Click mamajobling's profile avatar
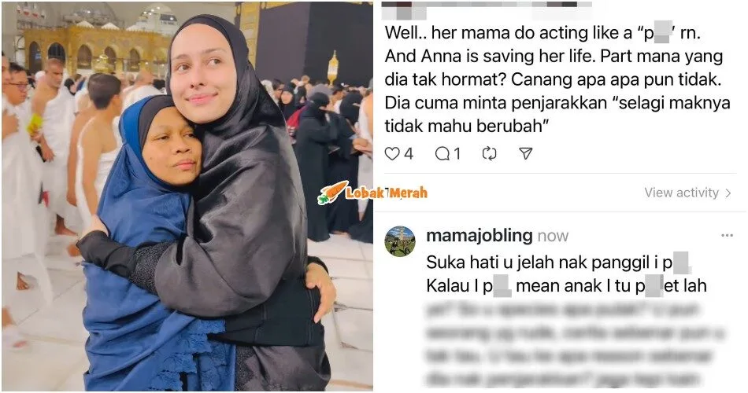Viewport: 748px width, 393px height. 400,241
